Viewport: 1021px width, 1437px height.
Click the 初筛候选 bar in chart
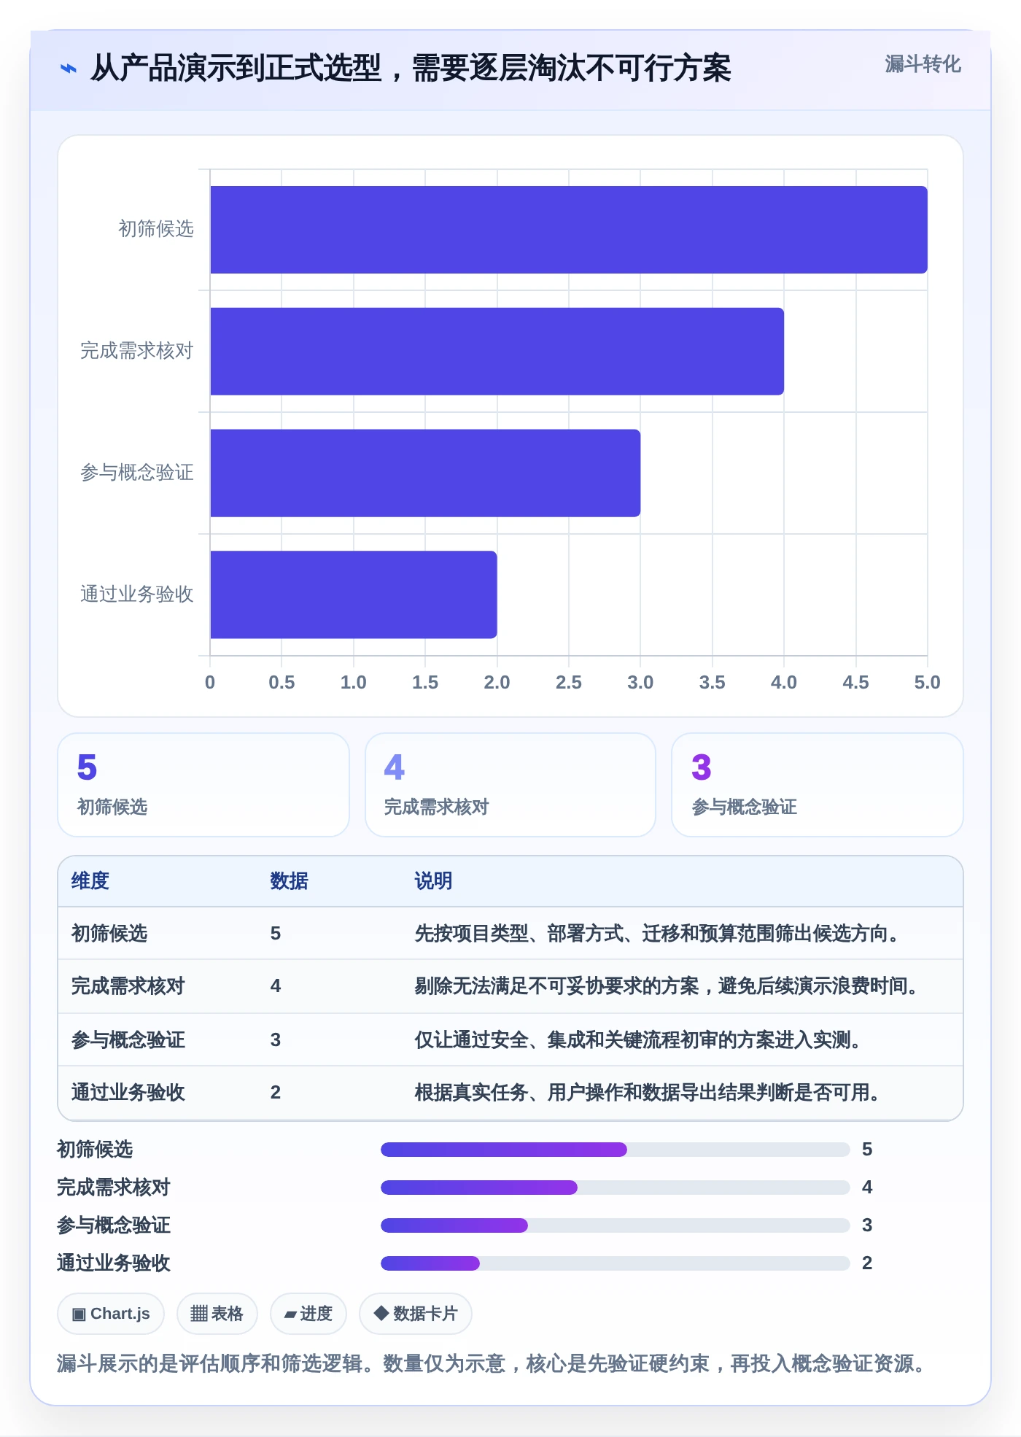pos(569,230)
